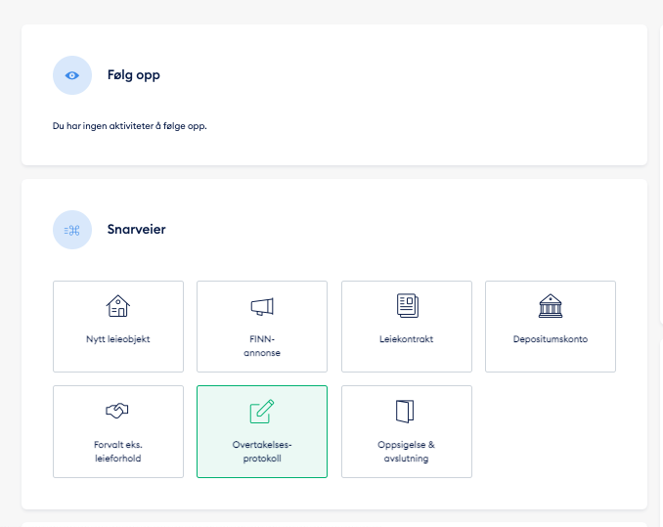Click the Snarveier section heading

coord(136,230)
